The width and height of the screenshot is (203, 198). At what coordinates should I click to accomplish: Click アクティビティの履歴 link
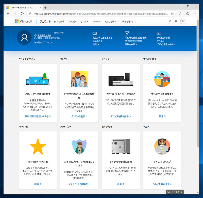point(79,184)
